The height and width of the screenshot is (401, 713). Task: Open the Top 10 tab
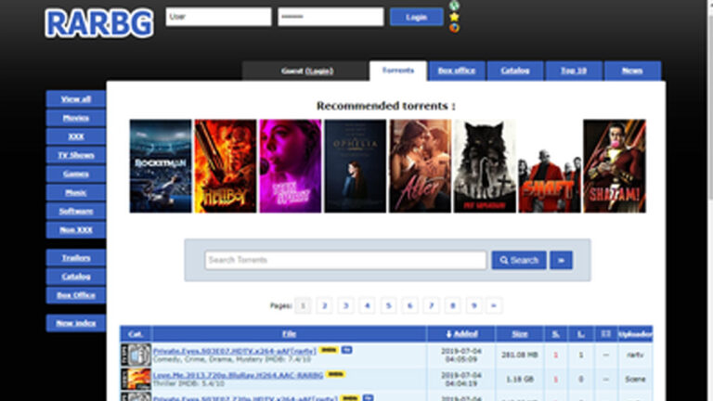pyautogui.click(x=574, y=71)
